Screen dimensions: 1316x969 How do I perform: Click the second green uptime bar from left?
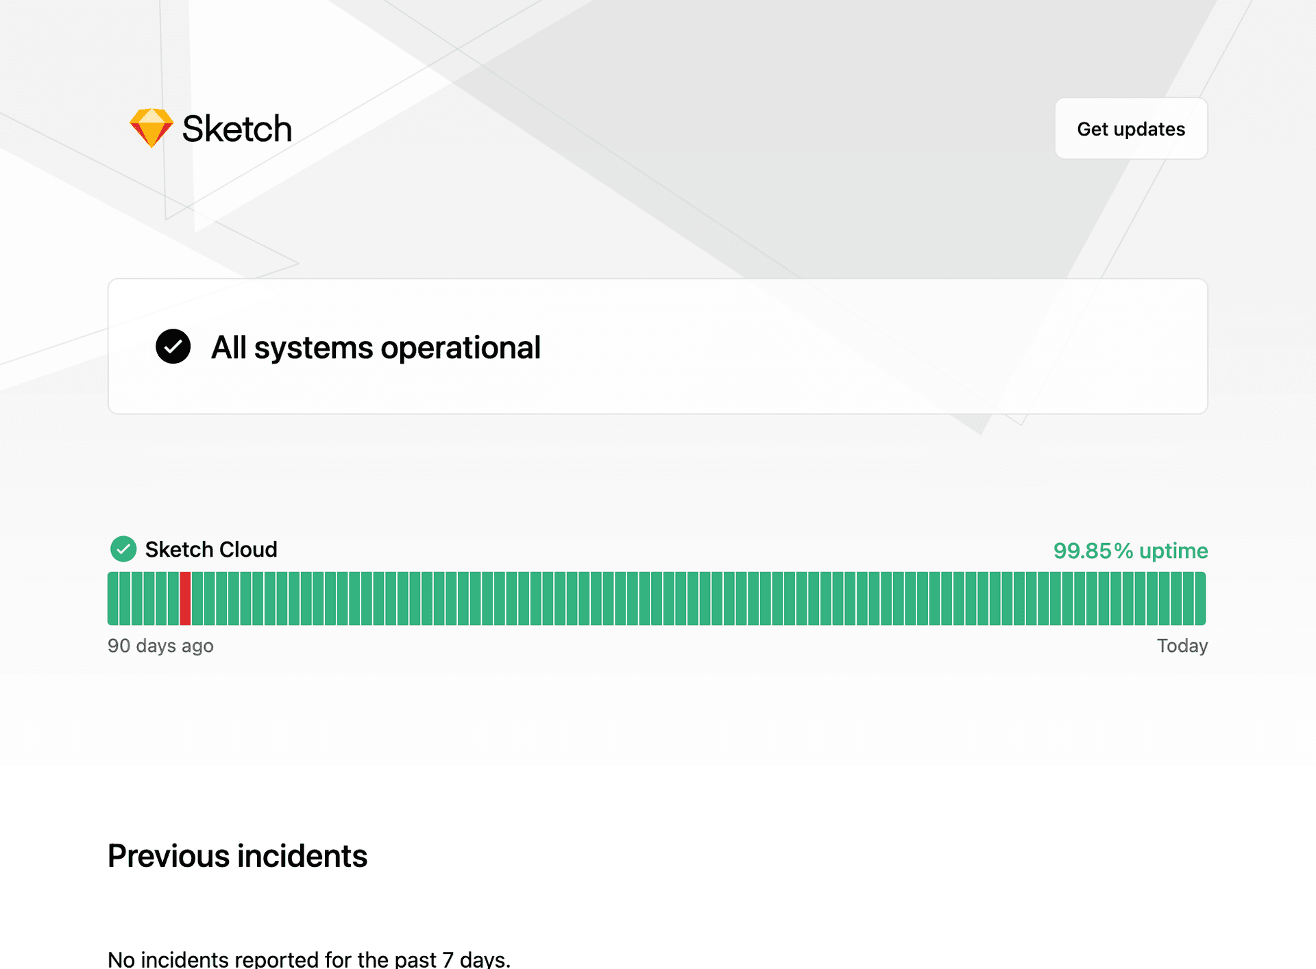coord(125,599)
